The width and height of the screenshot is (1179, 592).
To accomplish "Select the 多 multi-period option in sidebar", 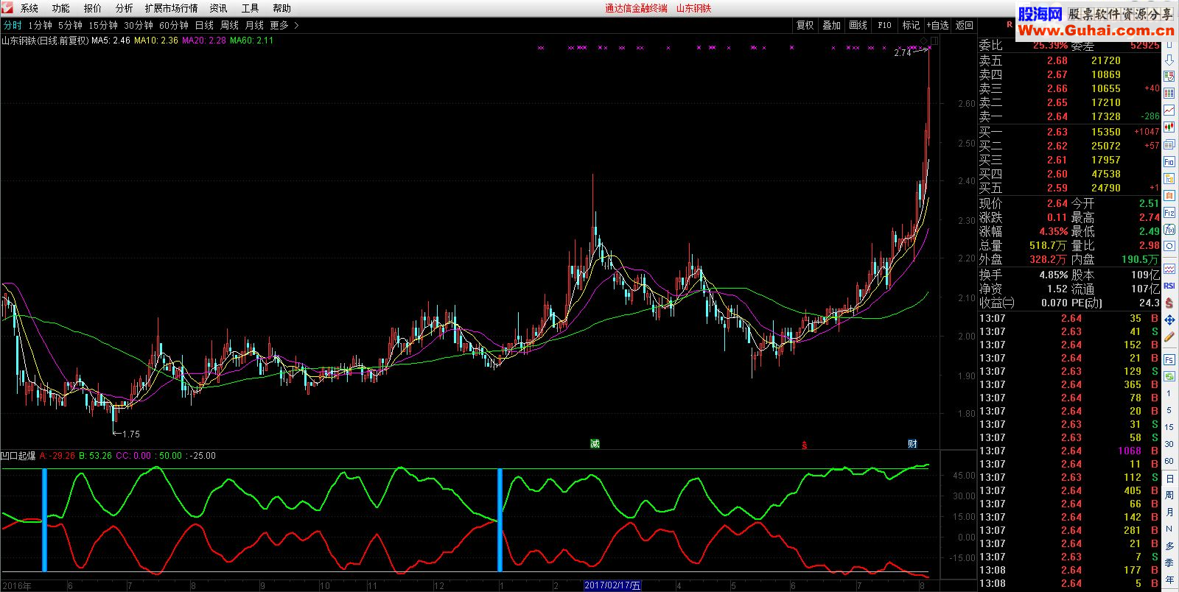I will [x=1169, y=546].
